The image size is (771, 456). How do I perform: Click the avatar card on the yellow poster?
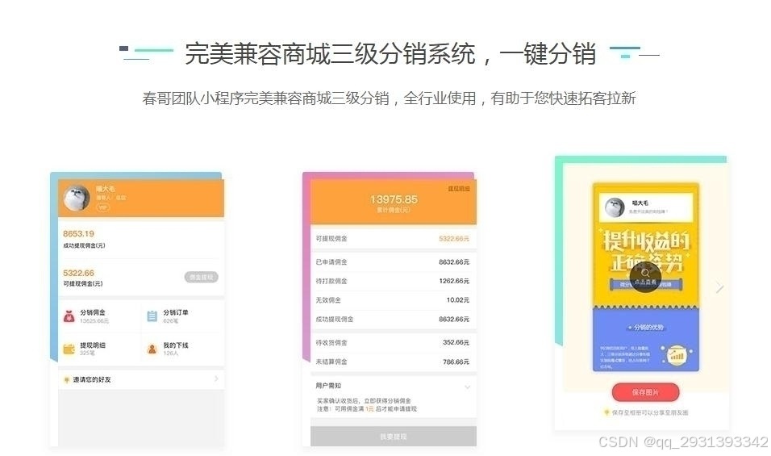(x=646, y=207)
